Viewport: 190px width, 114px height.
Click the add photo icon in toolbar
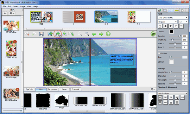50,34
